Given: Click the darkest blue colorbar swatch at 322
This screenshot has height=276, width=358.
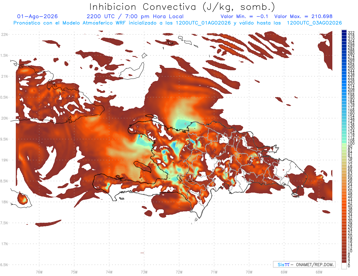Looking at the screenshot, I should [x=344, y=31].
